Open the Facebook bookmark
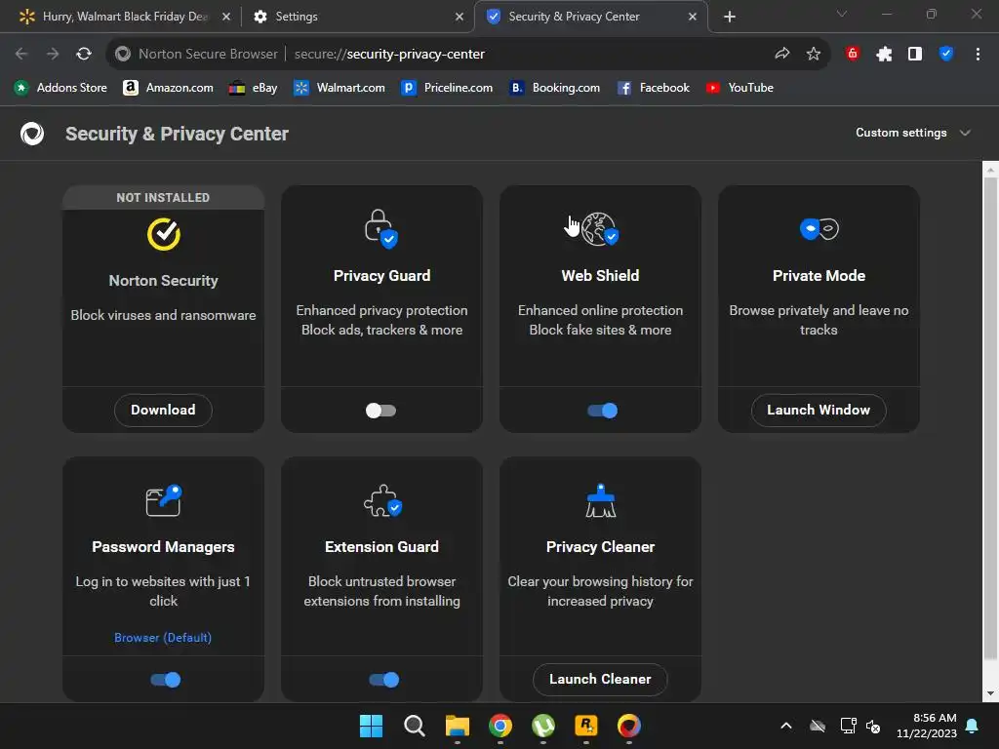The width and height of the screenshot is (999, 749). click(653, 88)
